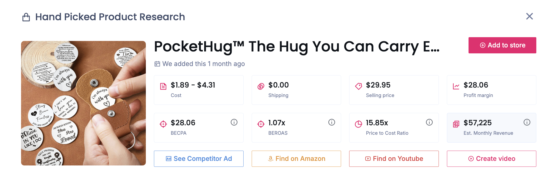
Task: Click the Shipping coin icon
Action: (261, 86)
